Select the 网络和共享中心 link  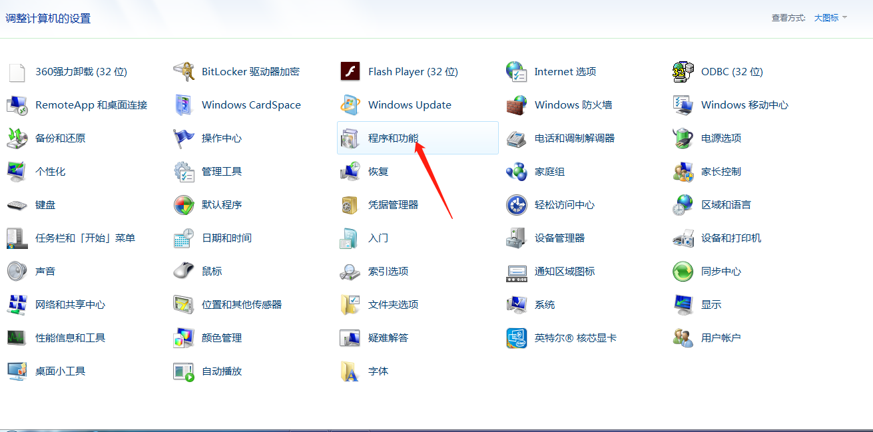pyautogui.click(x=70, y=305)
